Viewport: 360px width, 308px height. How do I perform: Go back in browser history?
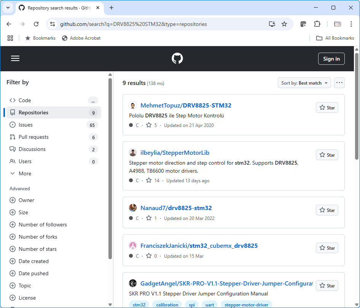point(9,24)
